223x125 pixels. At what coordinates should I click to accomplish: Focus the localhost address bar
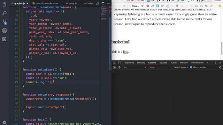(136, 6)
